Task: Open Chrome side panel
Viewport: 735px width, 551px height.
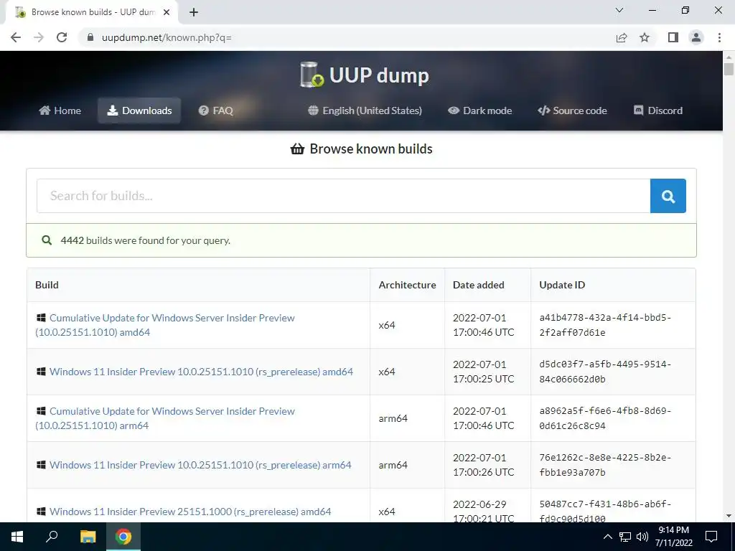Action: 673,37
